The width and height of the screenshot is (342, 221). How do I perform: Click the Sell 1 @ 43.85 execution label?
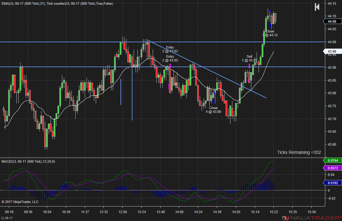coord(249,58)
